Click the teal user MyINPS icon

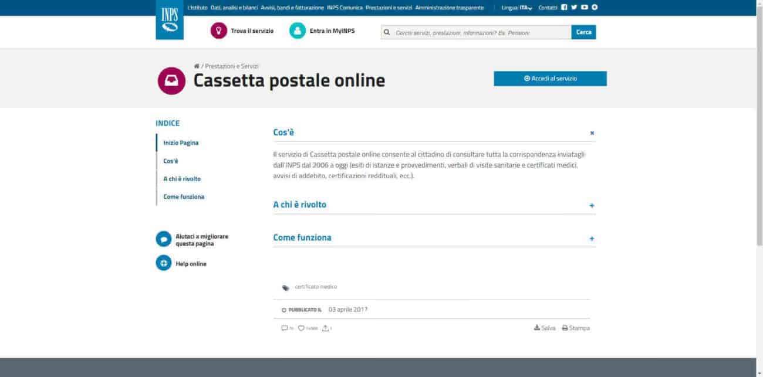coord(298,30)
